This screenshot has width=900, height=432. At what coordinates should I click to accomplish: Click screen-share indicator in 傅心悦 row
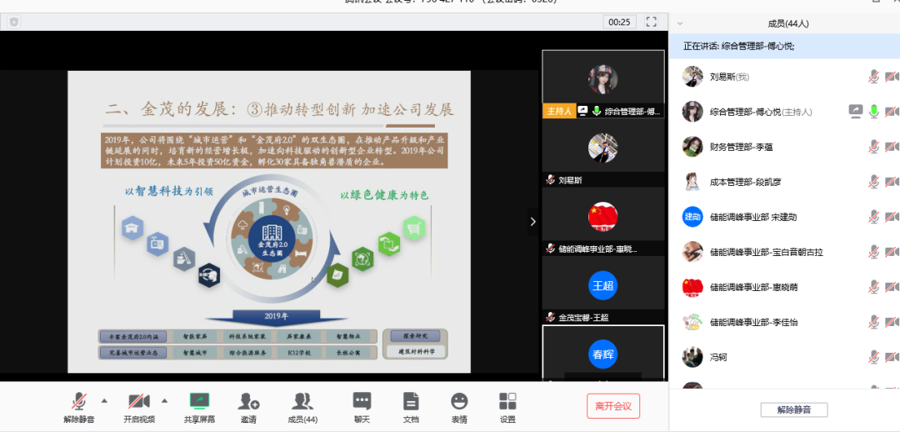click(856, 112)
